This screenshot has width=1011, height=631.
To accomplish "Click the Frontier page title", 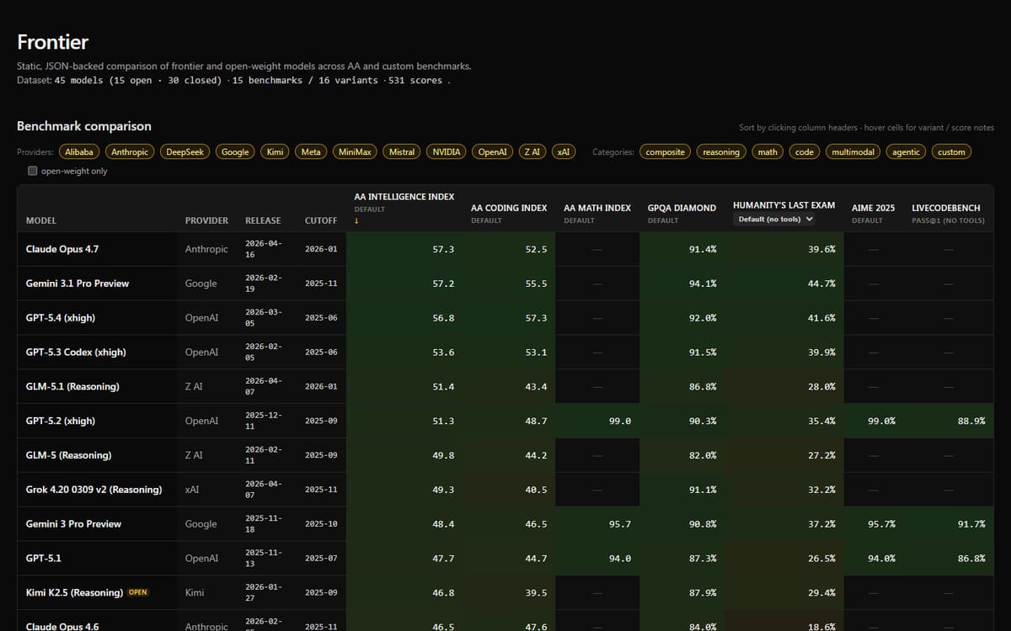I will tap(52, 42).
